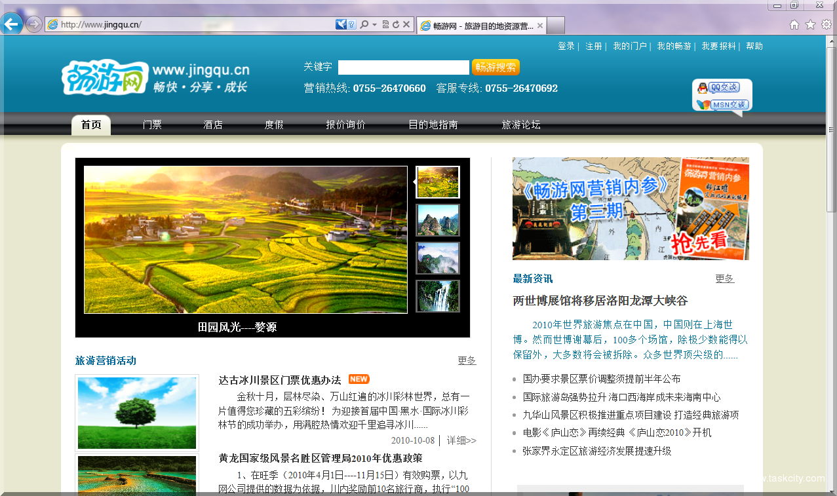Click the turquoise pools article thumbnail

137,474
